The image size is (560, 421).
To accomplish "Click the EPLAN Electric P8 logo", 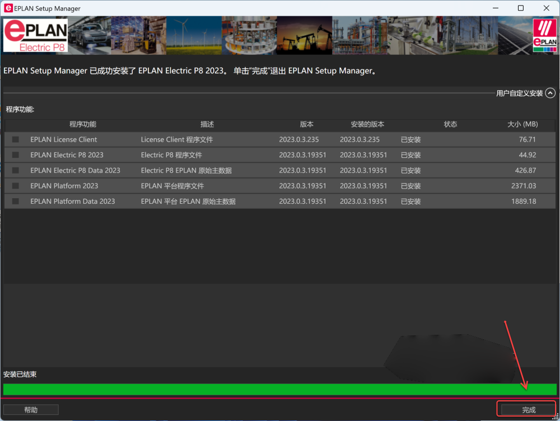I will click(35, 36).
